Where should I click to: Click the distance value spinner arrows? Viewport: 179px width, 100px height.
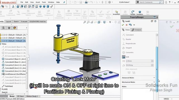(x=152, y=61)
